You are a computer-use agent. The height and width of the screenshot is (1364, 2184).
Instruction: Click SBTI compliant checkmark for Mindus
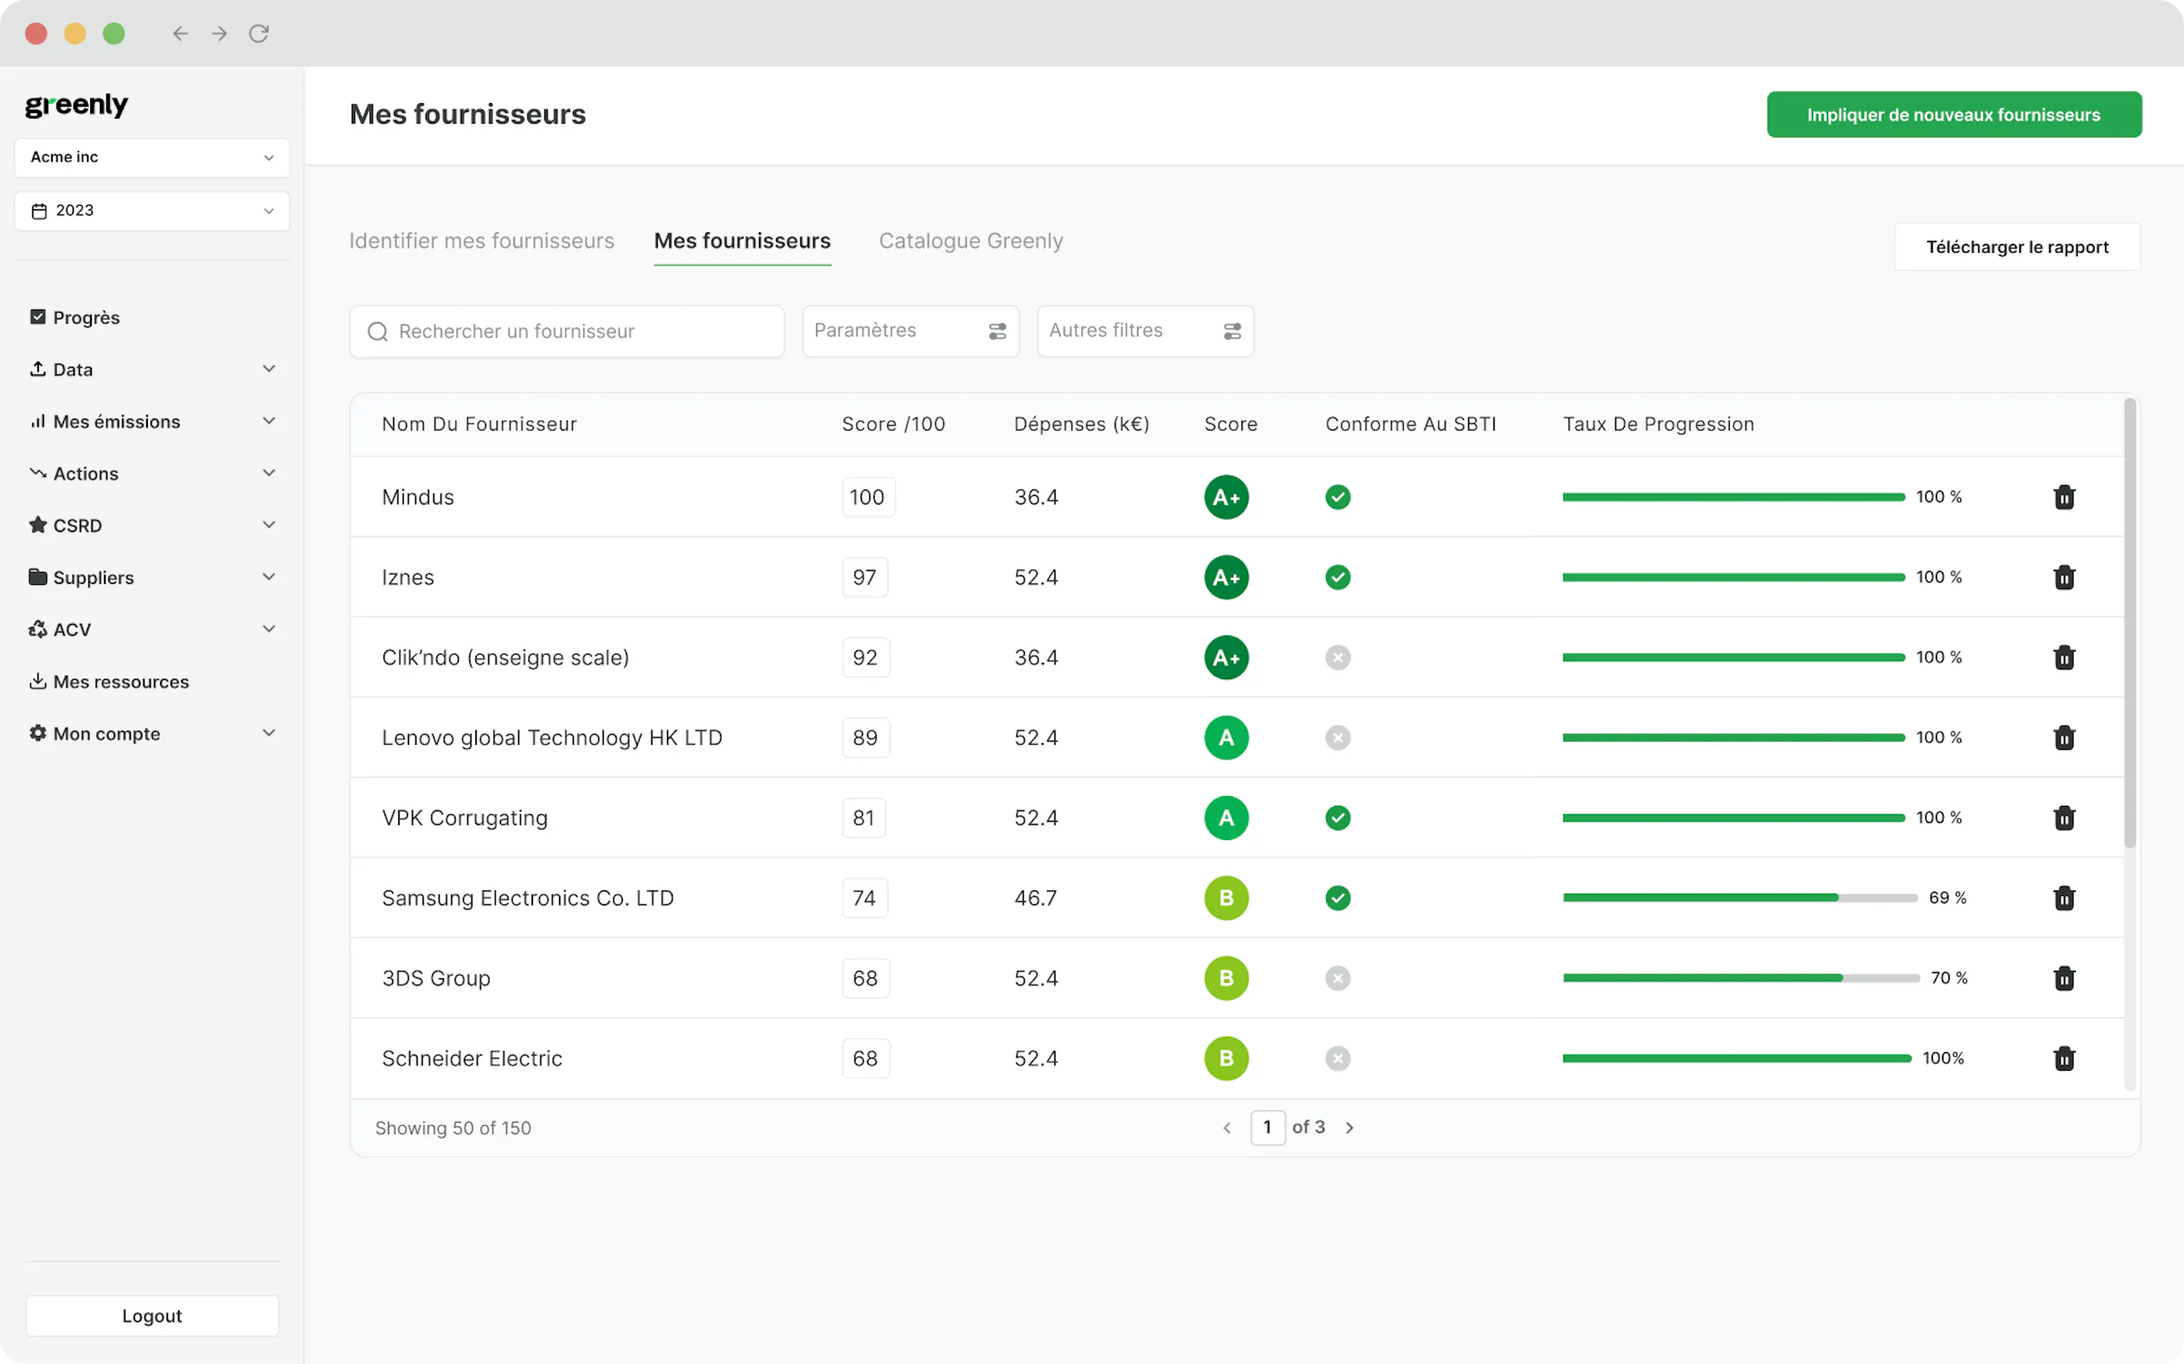[x=1338, y=497]
